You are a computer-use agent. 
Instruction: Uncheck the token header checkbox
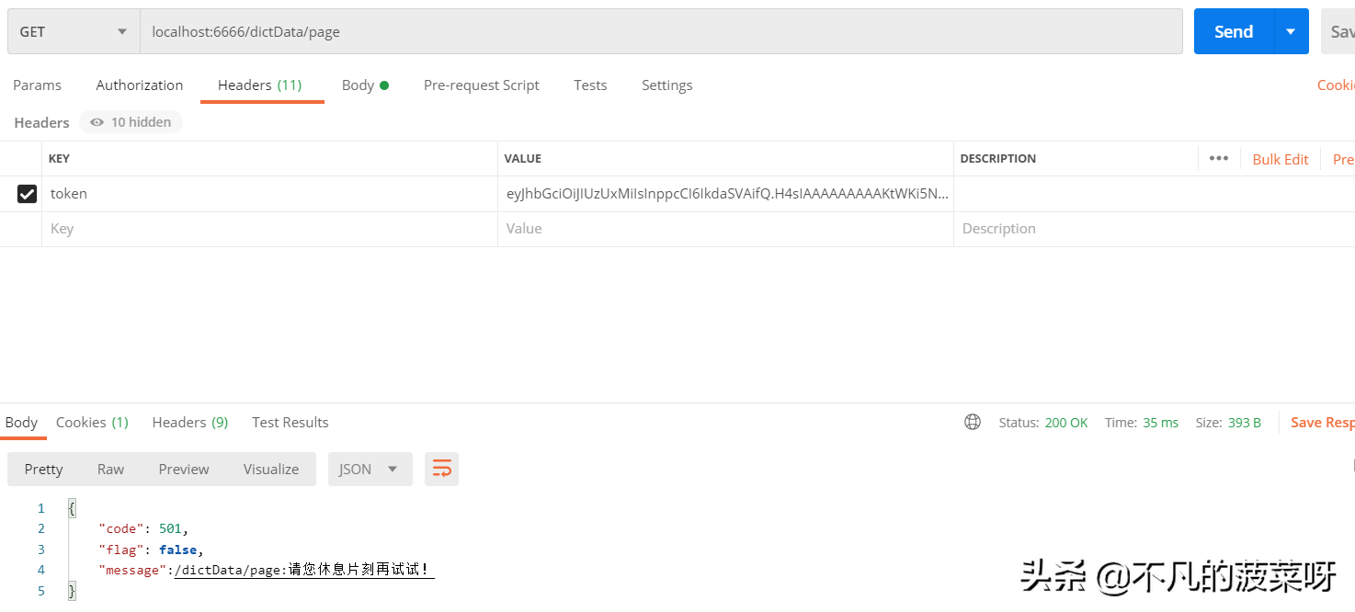point(28,194)
